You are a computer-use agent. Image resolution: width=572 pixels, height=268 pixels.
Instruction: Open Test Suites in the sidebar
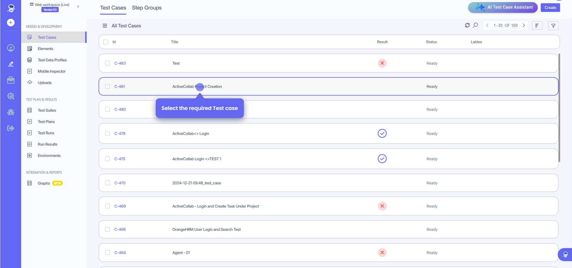(x=47, y=110)
